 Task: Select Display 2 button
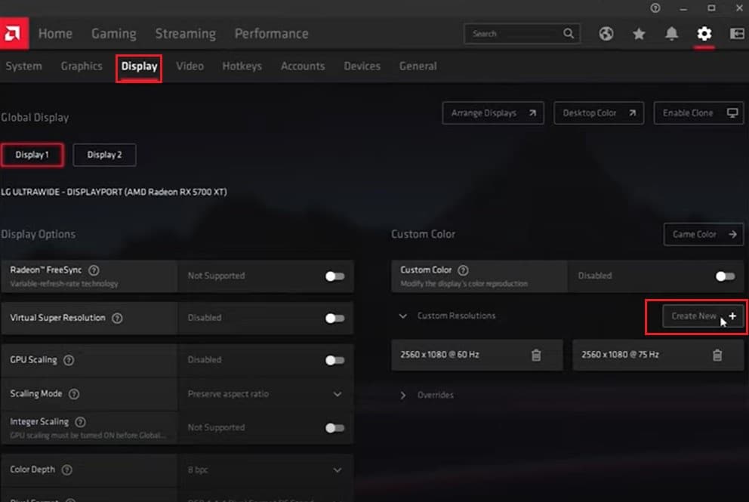[x=104, y=155]
